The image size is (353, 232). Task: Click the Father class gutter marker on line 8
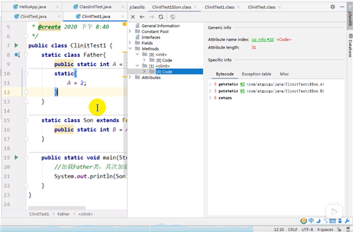(17, 55)
